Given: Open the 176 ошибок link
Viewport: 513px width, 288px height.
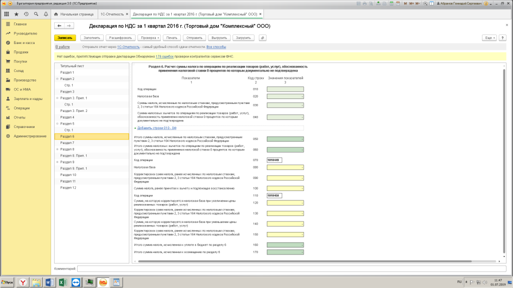Looking at the screenshot, I should click(x=164, y=56).
